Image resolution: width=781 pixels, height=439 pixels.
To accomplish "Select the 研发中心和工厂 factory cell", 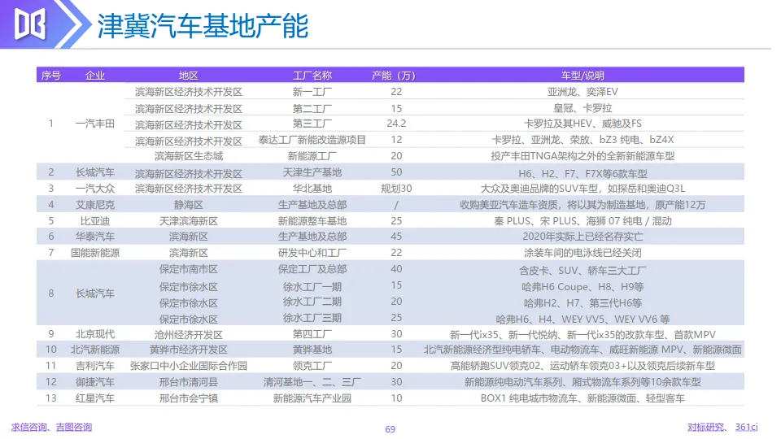I will pos(312,253).
